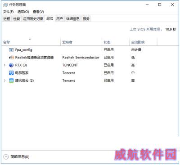Click the 中 impact value for 电脑管家
The image size is (180, 165).
pos(133,73)
